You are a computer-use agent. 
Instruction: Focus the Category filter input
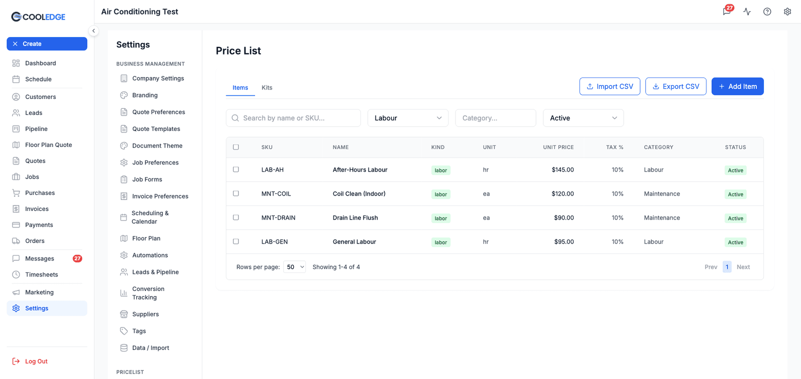pos(496,118)
